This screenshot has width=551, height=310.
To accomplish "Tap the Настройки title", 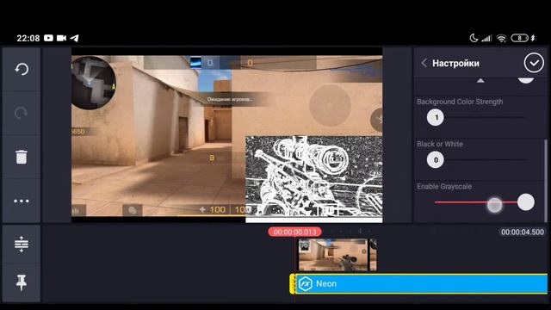I will 455,63.
